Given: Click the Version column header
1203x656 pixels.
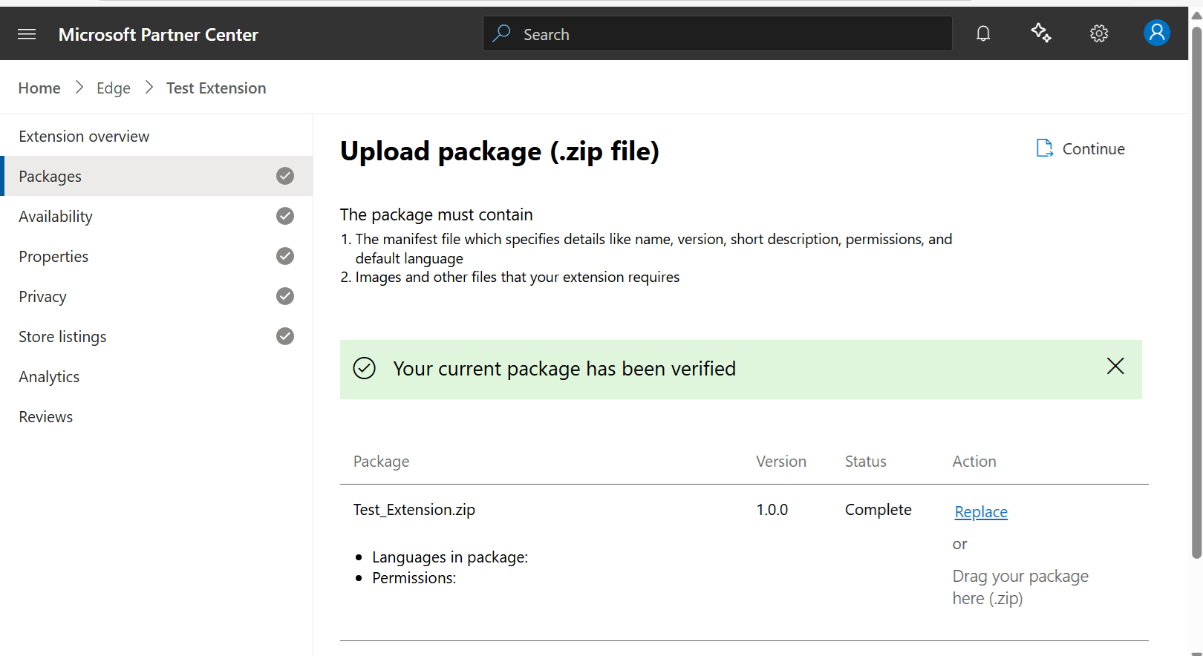Looking at the screenshot, I should coord(781,462).
